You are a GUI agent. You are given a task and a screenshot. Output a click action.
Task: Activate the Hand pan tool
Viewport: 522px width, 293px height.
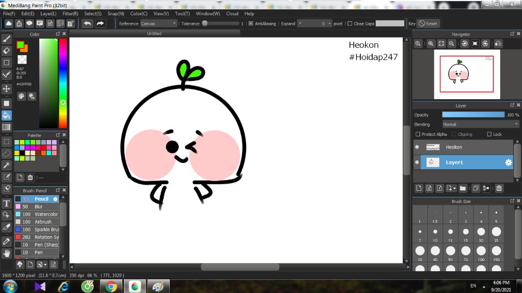tap(7, 253)
